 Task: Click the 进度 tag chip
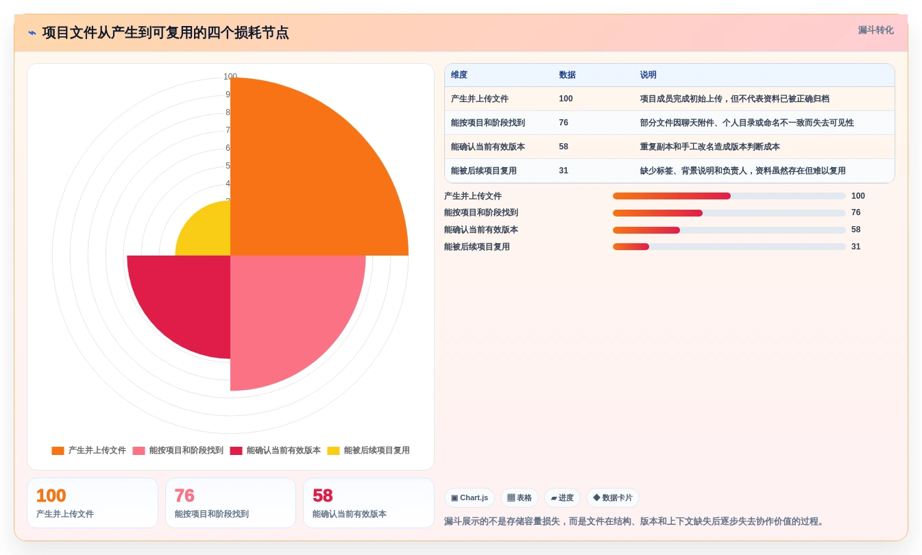pyautogui.click(x=562, y=498)
